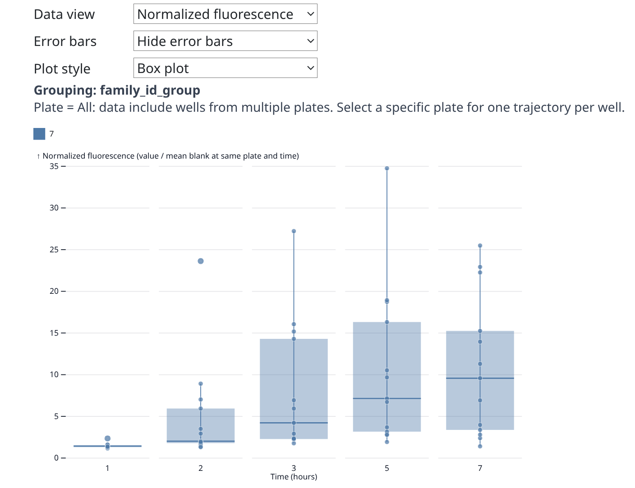This screenshot has width=635, height=488.
Task: Click the outlier point at hour 2
Action: (201, 261)
